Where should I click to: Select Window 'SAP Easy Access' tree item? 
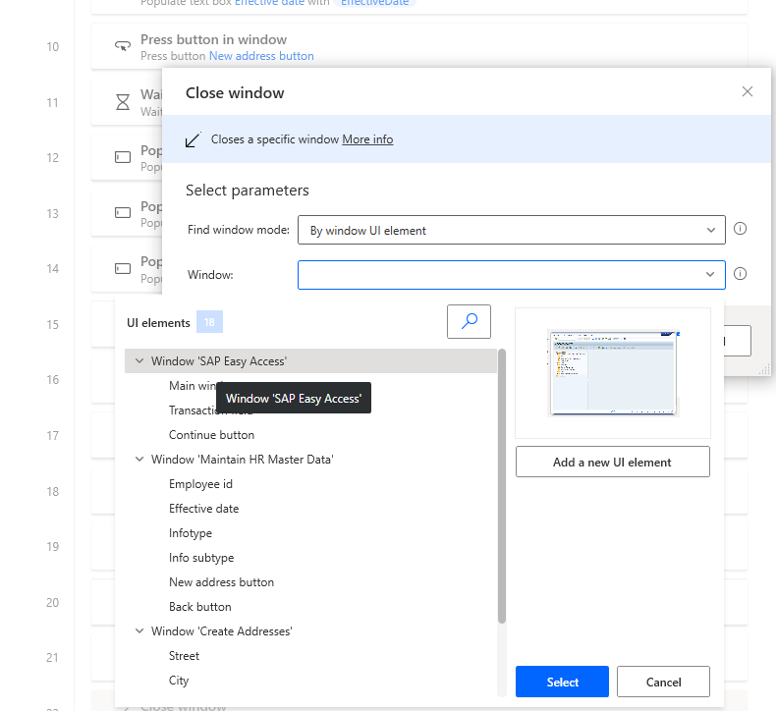[310, 361]
